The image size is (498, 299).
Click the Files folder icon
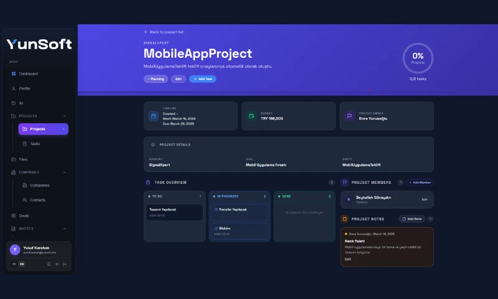(13, 159)
